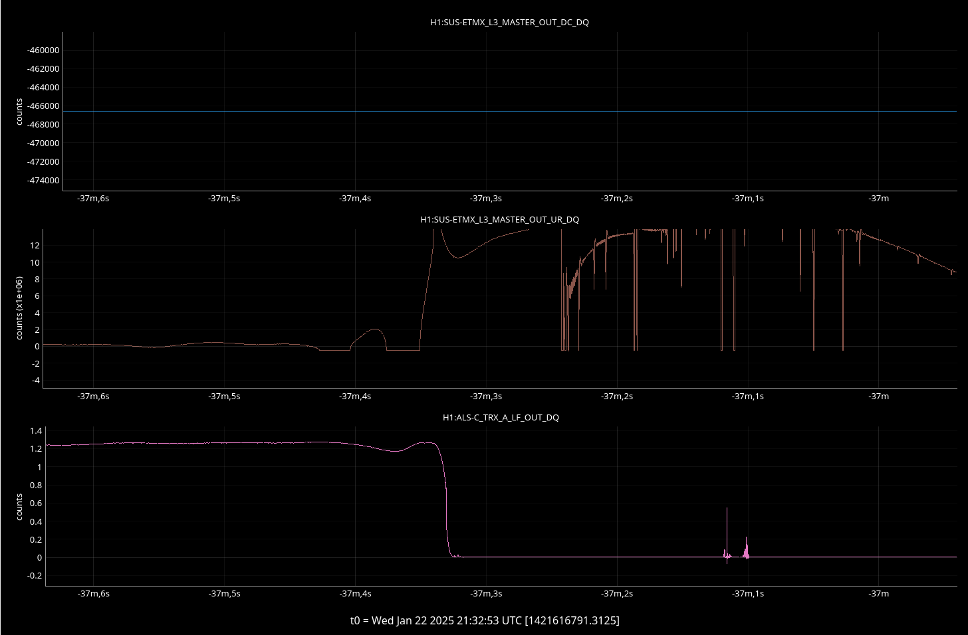
Task: Click the flat horizontal trace line in the DC_DQ plot
Action: click(510, 111)
